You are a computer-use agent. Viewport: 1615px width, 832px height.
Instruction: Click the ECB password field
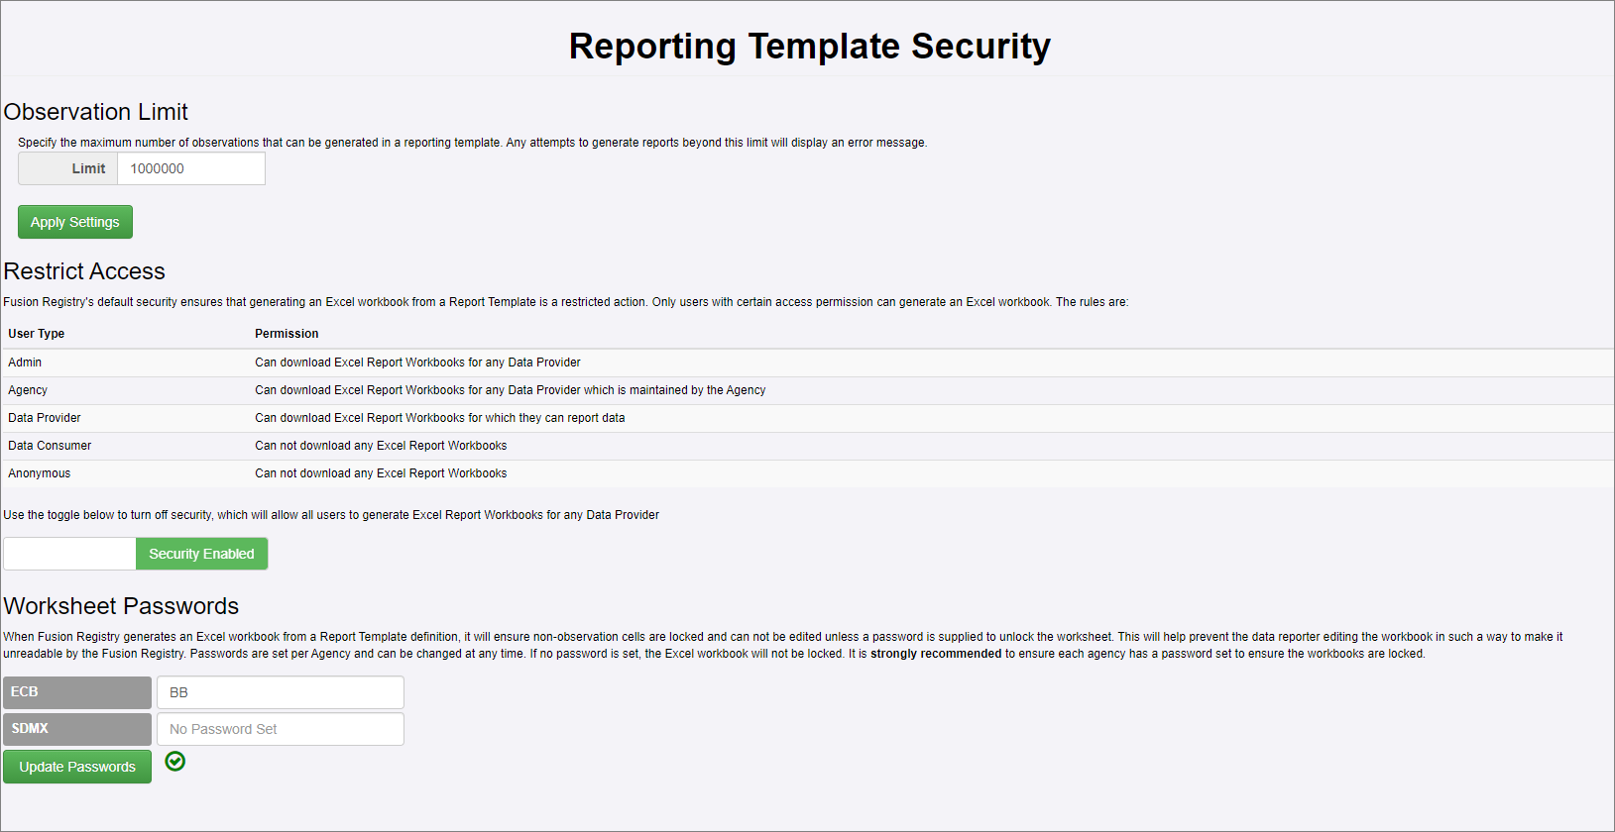(280, 692)
